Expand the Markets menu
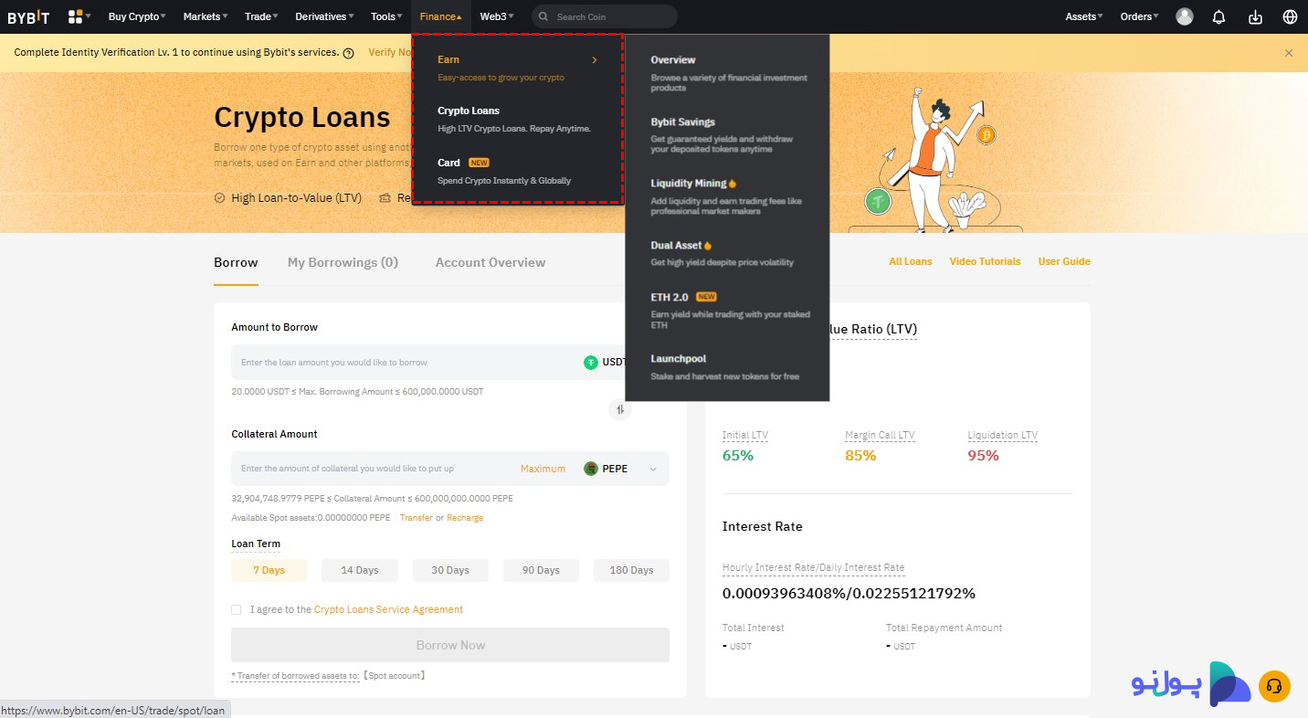 pyautogui.click(x=206, y=16)
